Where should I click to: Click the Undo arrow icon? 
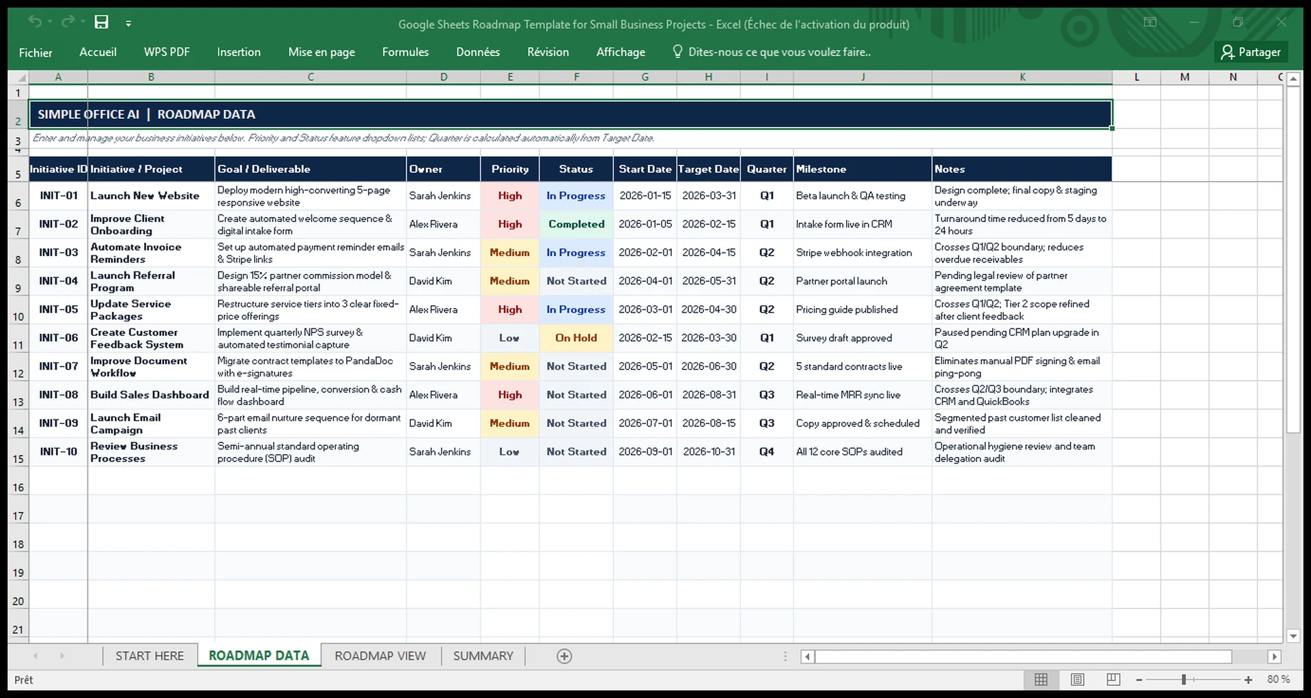(x=35, y=22)
